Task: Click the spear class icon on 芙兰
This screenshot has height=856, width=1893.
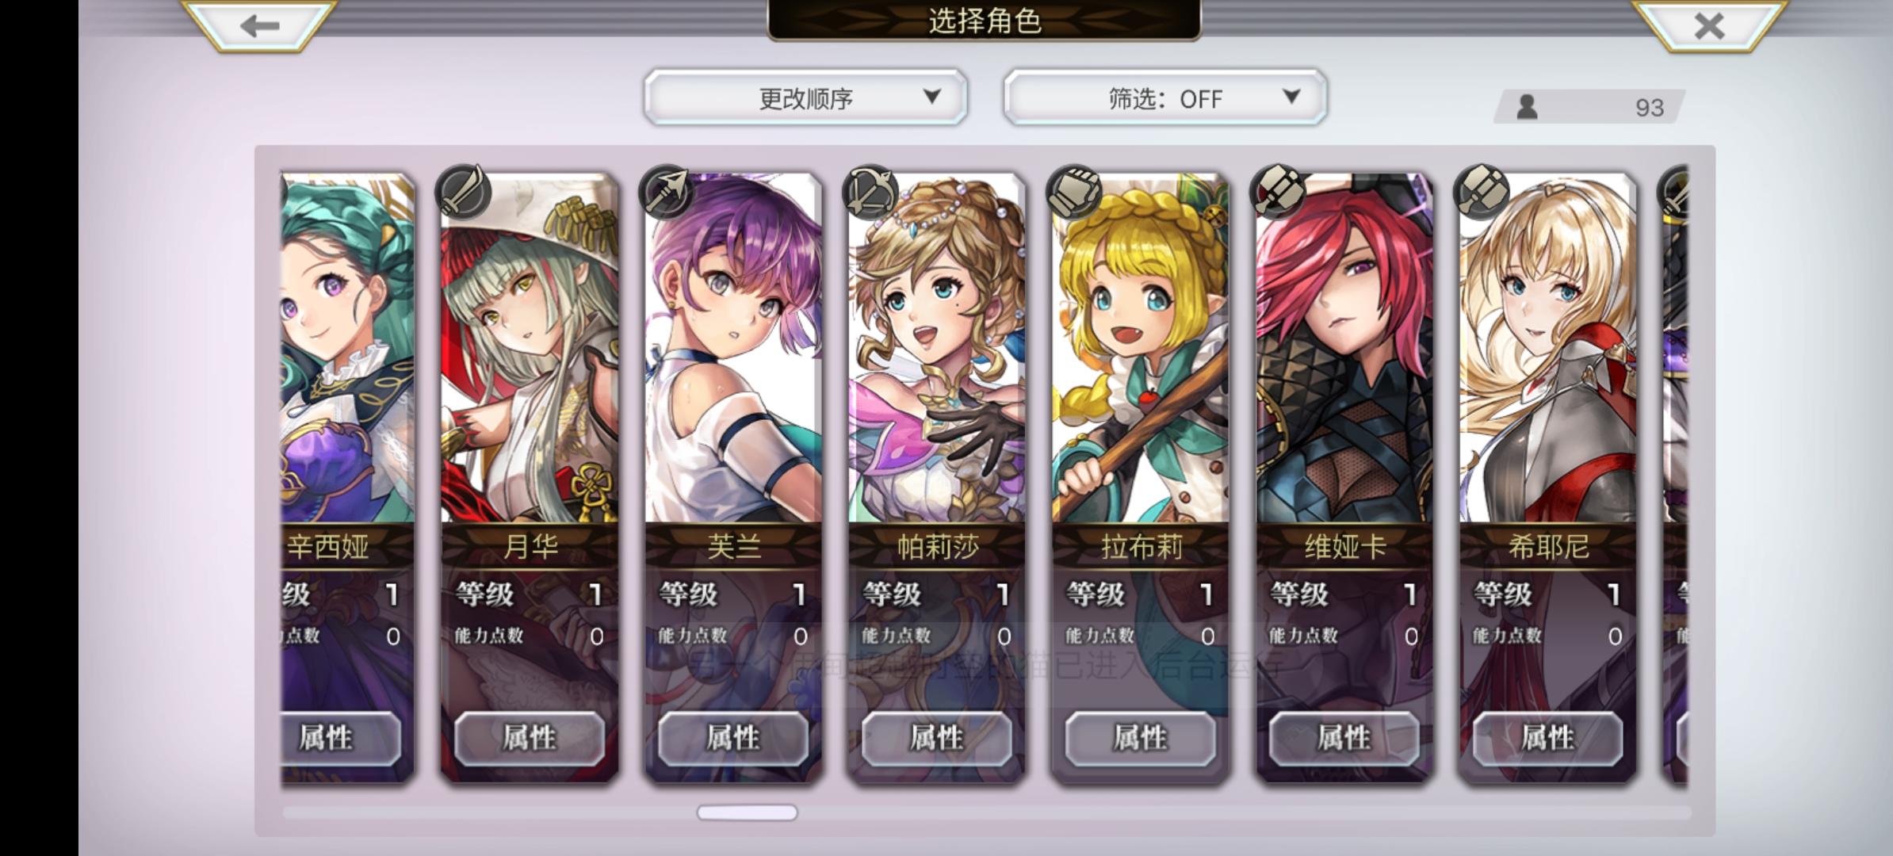Action: pos(667,193)
